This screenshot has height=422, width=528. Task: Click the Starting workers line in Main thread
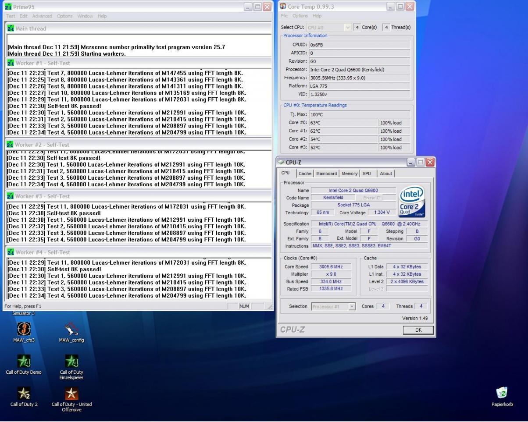(x=67, y=53)
